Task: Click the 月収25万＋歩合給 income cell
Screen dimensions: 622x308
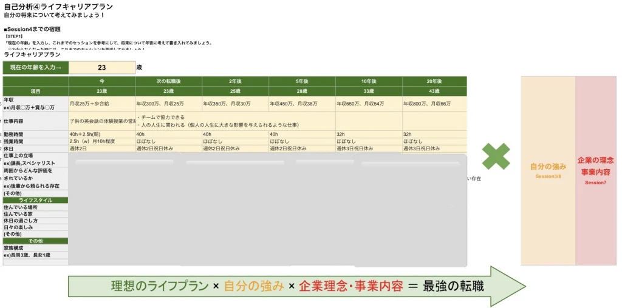Action: [x=101, y=104]
